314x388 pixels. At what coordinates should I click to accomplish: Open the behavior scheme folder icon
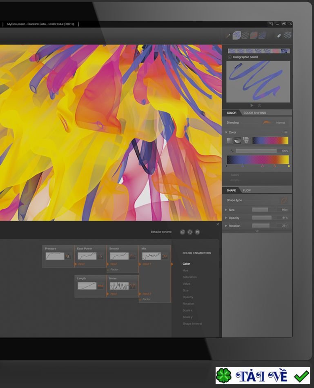183,232
